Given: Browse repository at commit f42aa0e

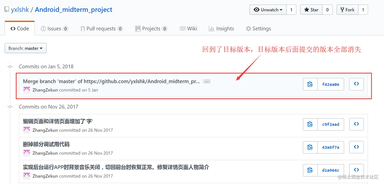Looking at the screenshot, I should pyautogui.click(x=356, y=84).
